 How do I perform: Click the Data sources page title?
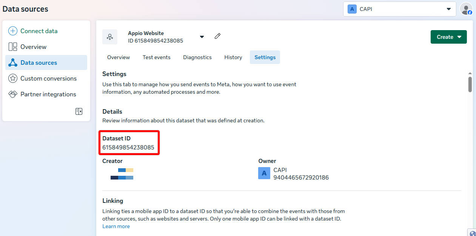[x=25, y=9]
